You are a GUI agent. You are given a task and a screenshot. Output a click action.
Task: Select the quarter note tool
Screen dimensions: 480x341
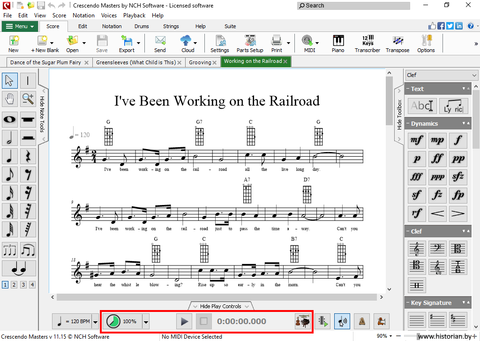[10, 156]
